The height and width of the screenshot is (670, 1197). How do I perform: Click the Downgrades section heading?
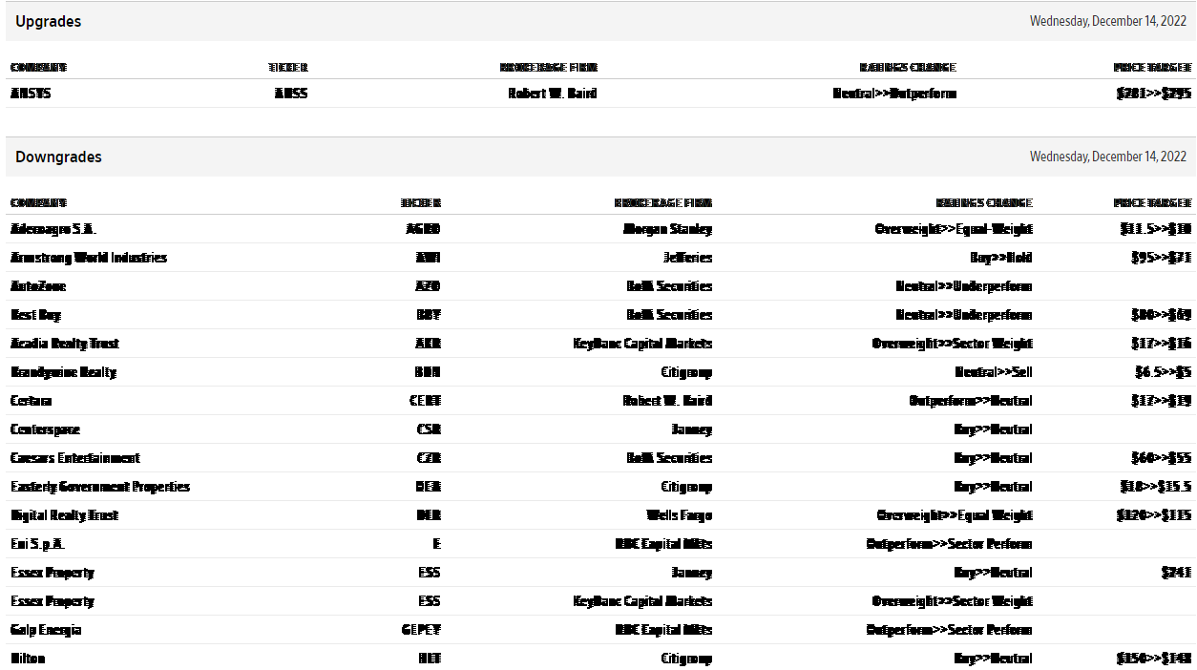[x=58, y=157]
